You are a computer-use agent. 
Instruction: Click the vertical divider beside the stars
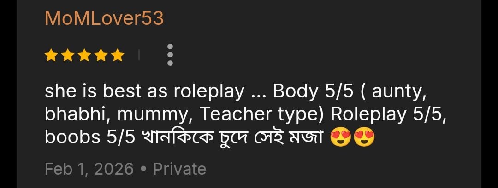click(139, 55)
